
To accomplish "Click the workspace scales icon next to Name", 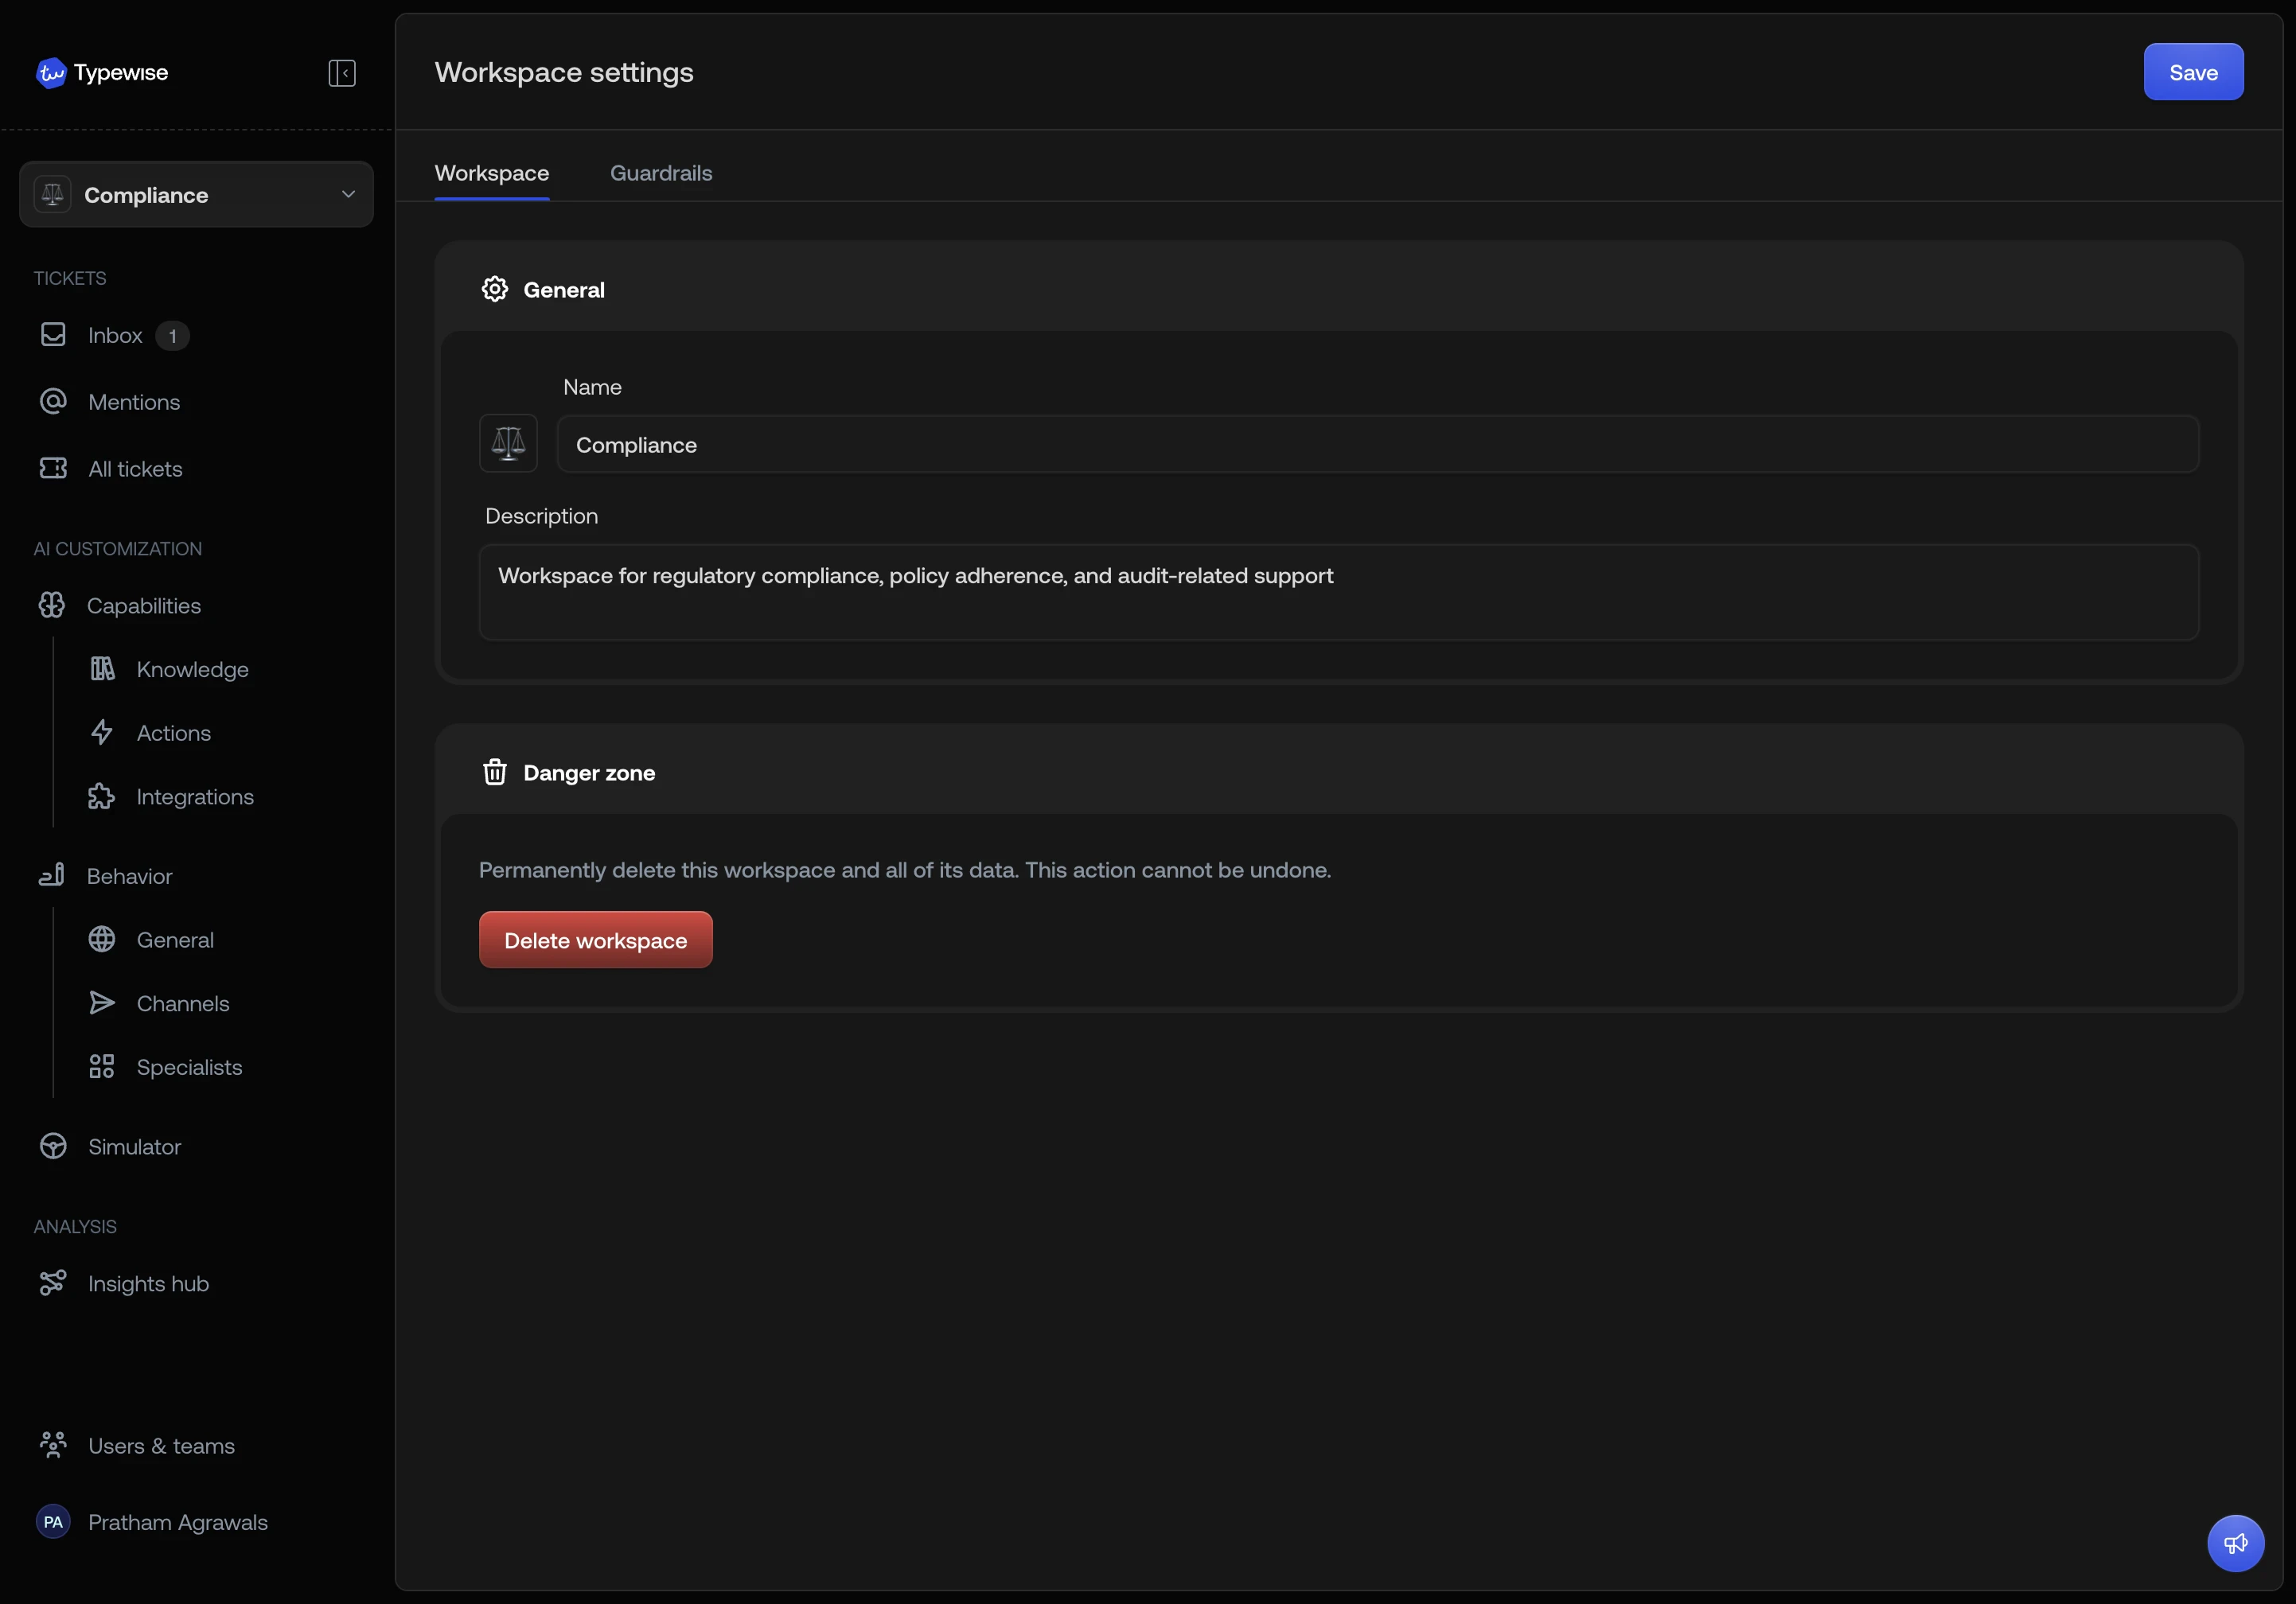I will [x=507, y=443].
